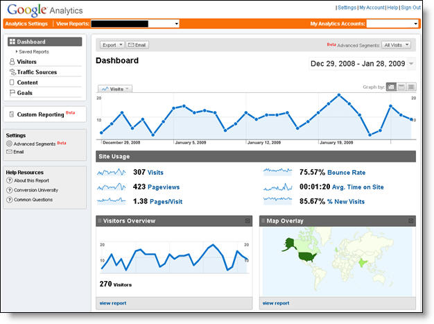Viewport: 434px width, 324px height.
Task: Open Conversion University link
Action: [36, 190]
